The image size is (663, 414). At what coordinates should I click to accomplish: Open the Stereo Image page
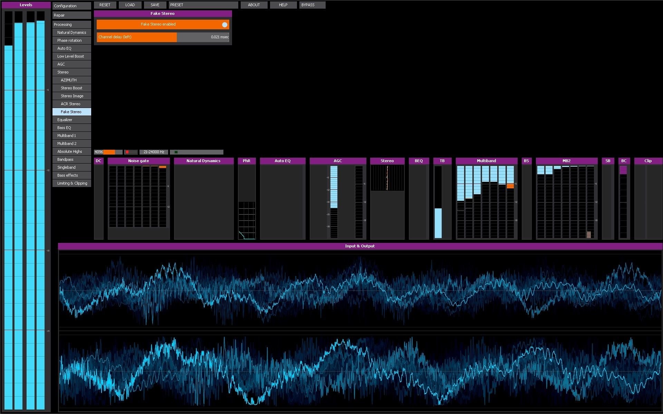coord(72,96)
